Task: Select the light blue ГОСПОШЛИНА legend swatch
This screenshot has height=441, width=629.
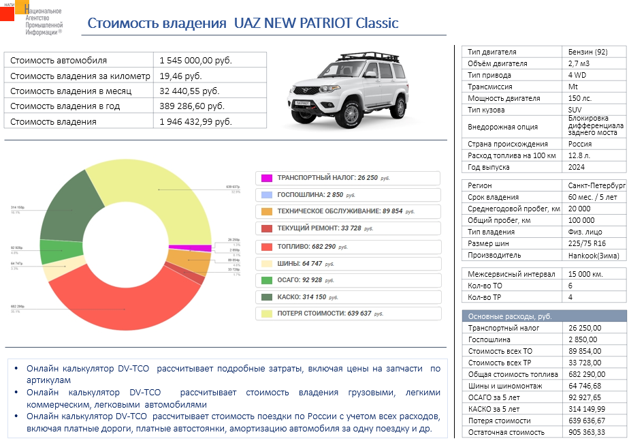Action: coord(266,195)
